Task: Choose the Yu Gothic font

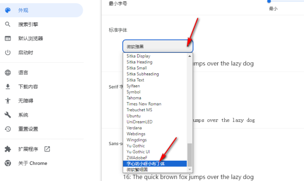Action: click(155, 146)
